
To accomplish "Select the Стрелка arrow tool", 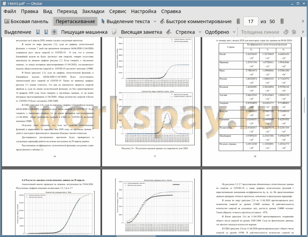I will [185, 32].
